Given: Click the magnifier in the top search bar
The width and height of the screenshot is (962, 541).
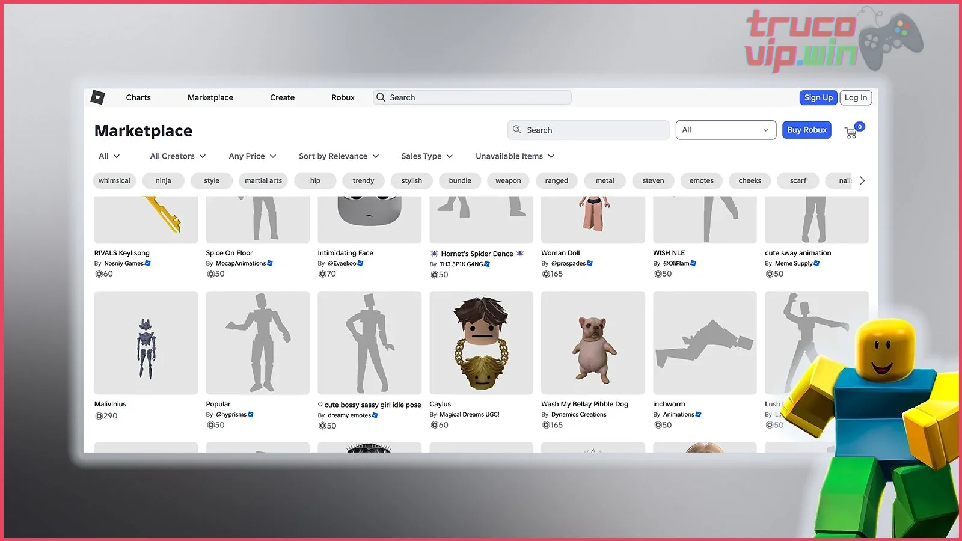Looking at the screenshot, I should (x=380, y=97).
